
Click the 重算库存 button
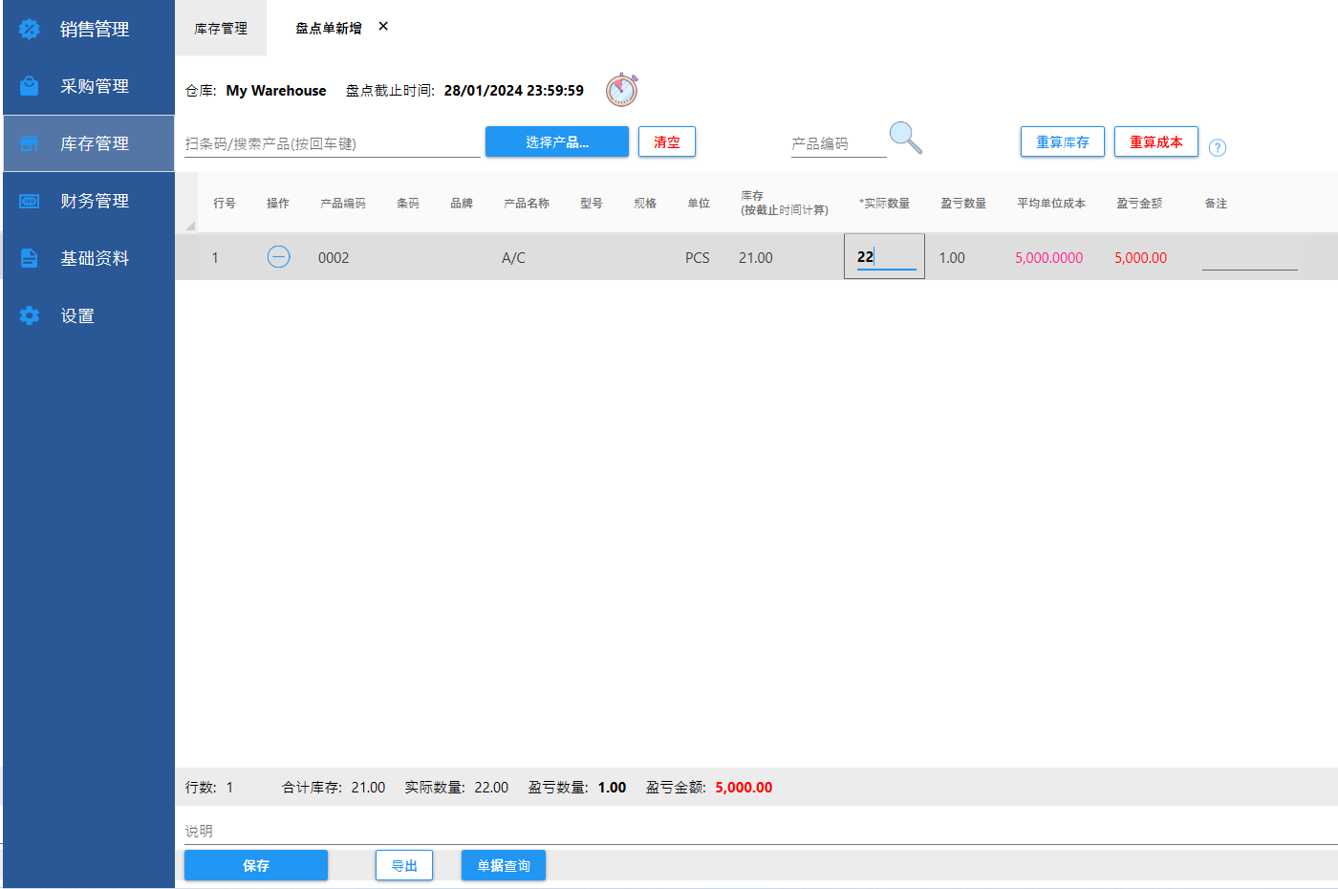(1062, 141)
